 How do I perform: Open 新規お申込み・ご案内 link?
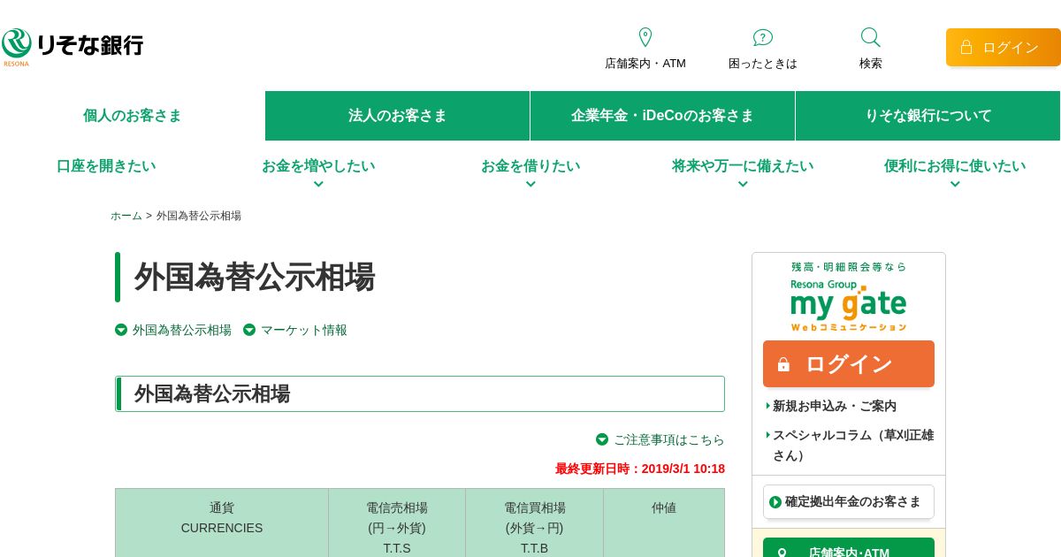[835, 406]
